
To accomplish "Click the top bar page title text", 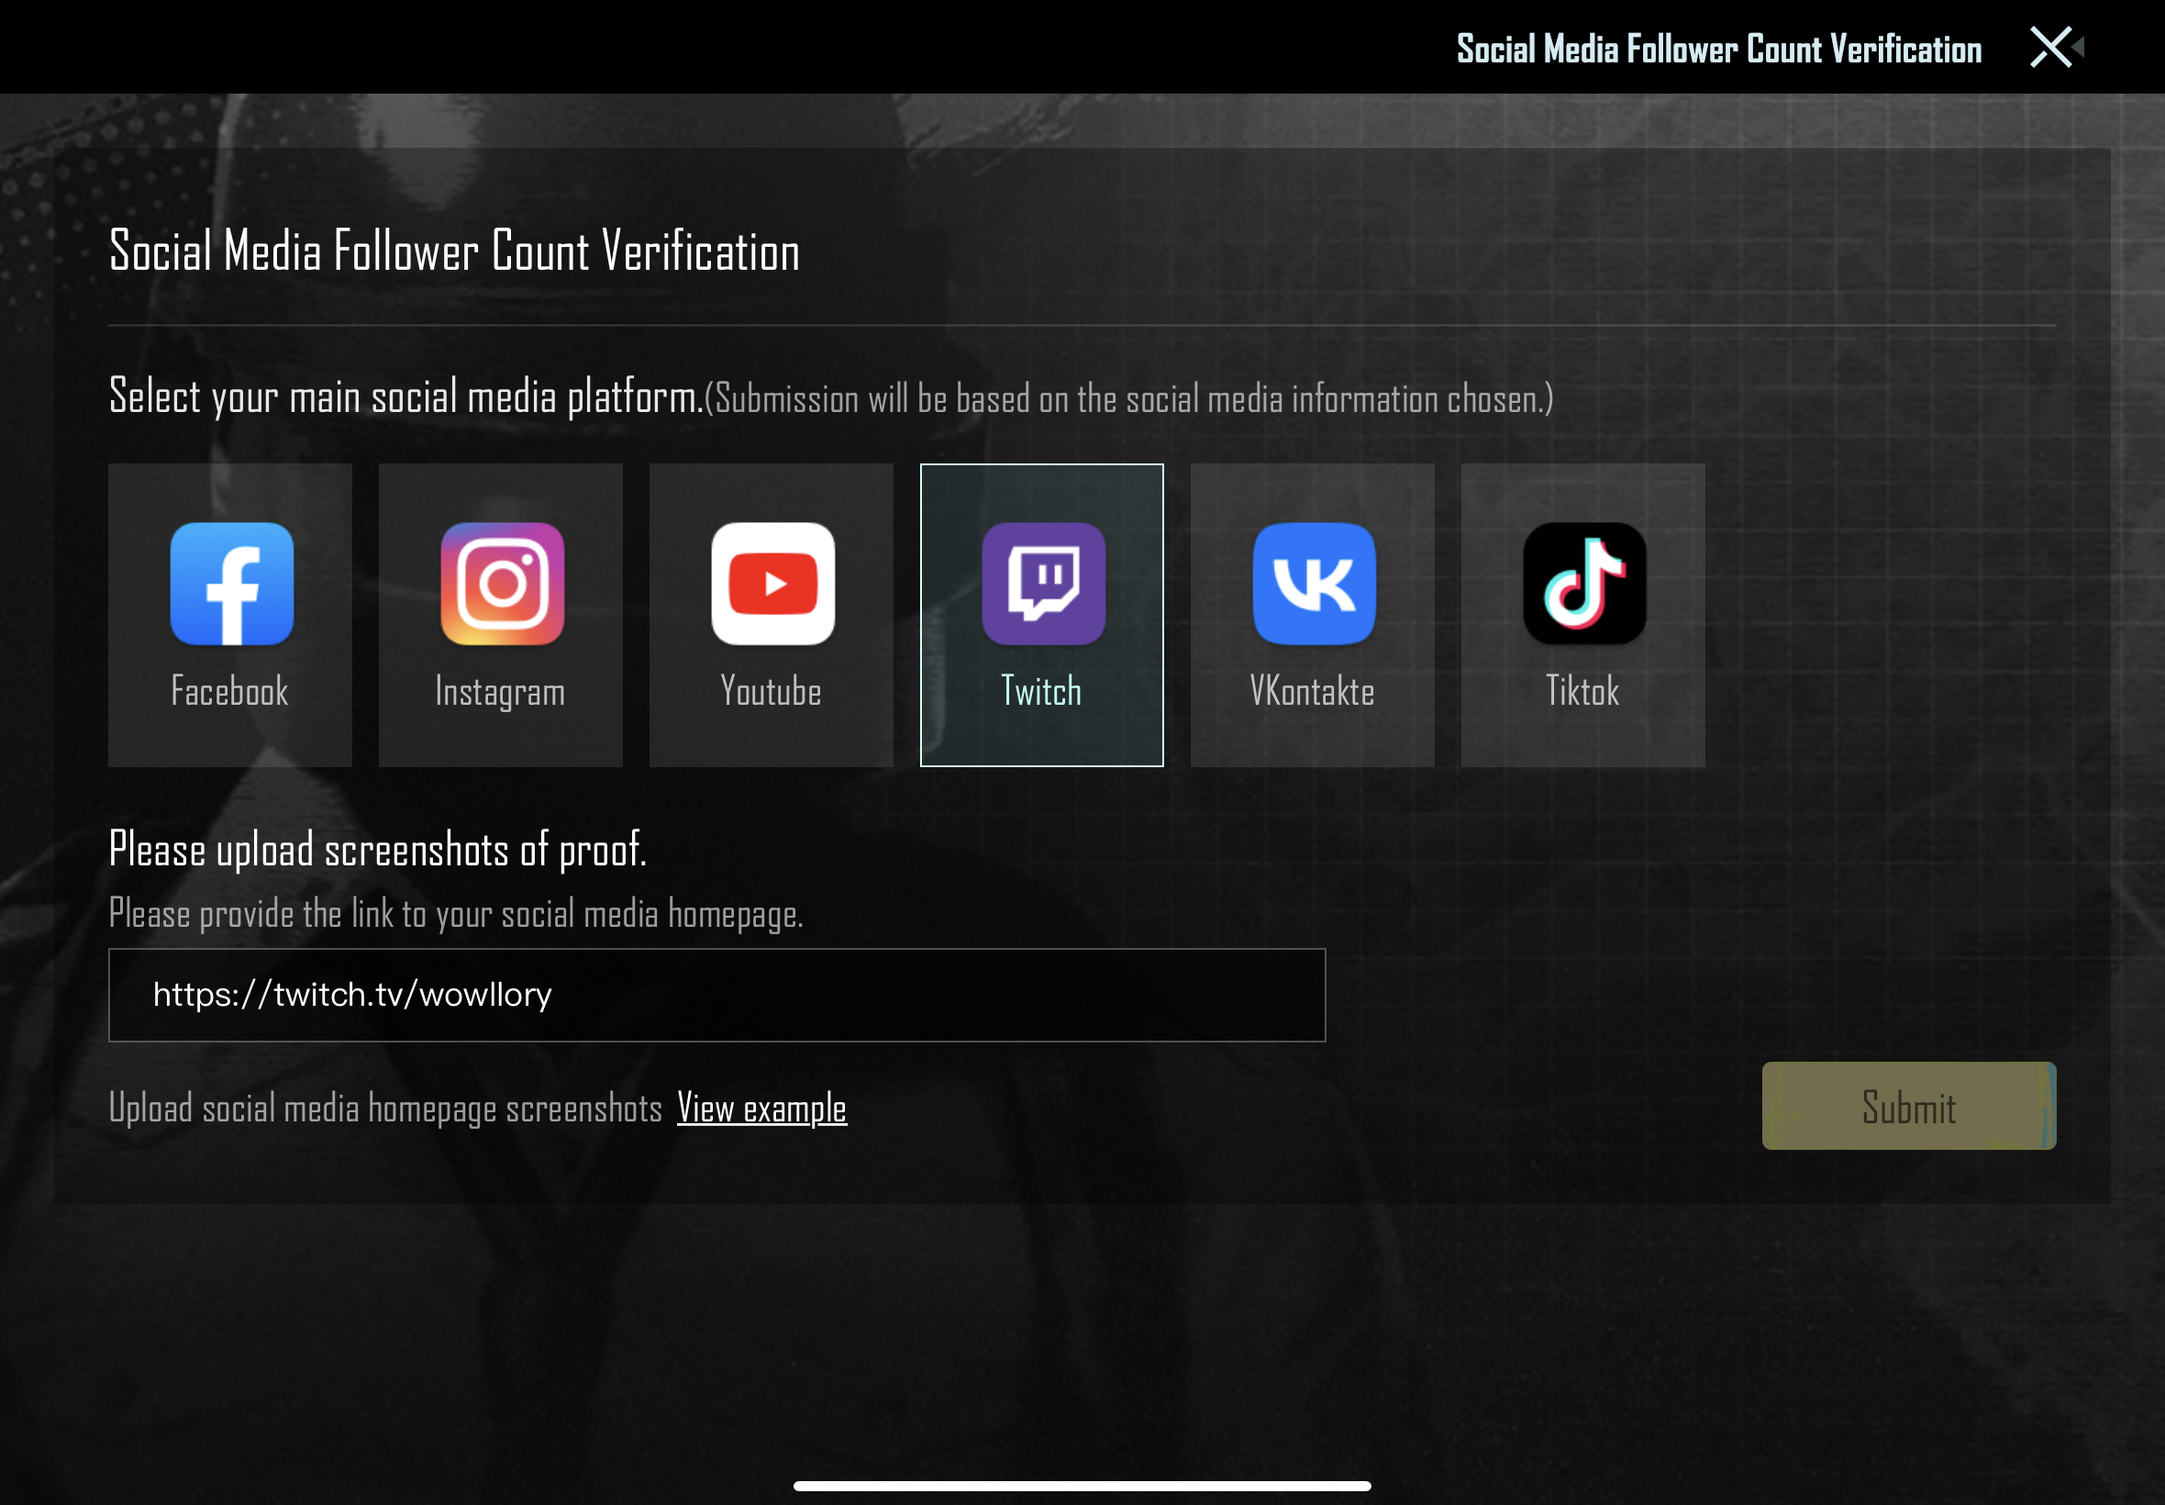I will pos(1719,49).
